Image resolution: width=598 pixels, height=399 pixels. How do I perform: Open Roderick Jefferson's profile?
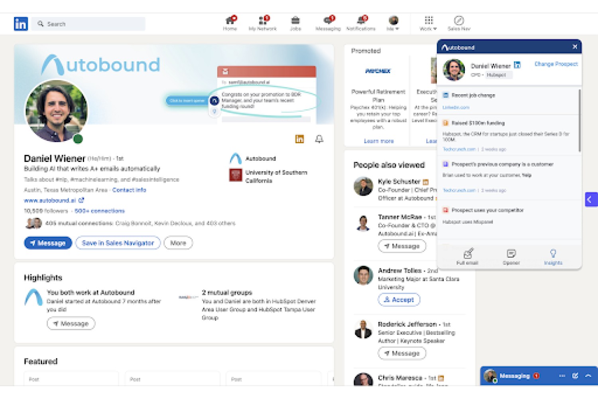407,324
